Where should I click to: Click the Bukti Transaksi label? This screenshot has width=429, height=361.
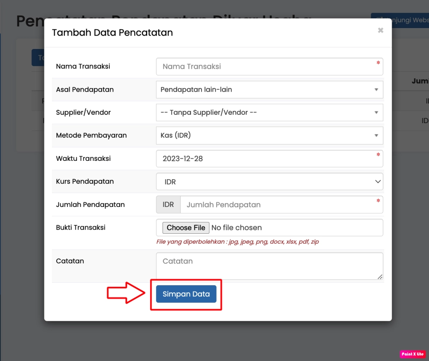coord(81,228)
